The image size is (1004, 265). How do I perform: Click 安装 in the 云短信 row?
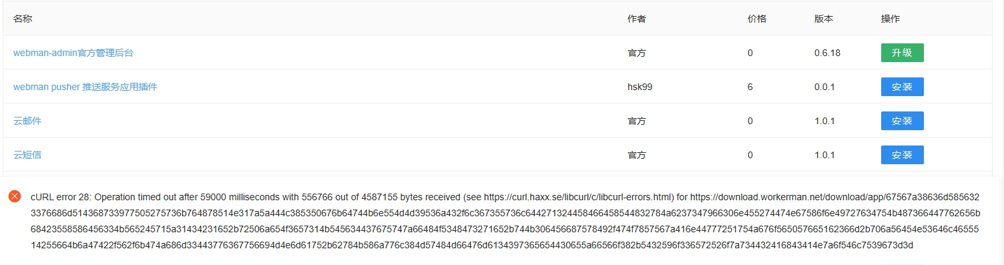pos(902,155)
